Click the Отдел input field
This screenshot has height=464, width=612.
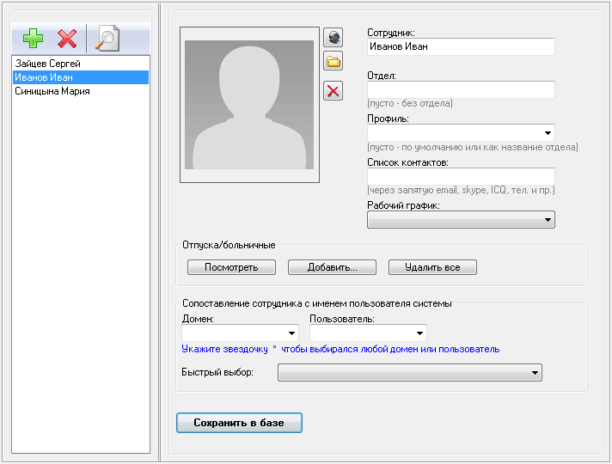tap(461, 89)
